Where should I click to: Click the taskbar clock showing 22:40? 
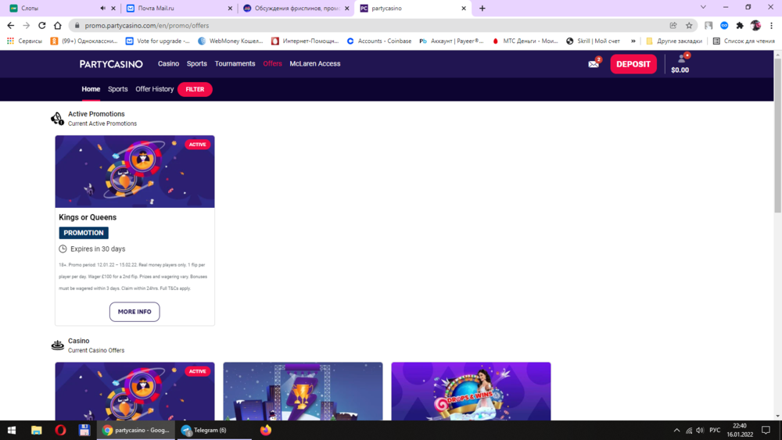tap(740, 430)
